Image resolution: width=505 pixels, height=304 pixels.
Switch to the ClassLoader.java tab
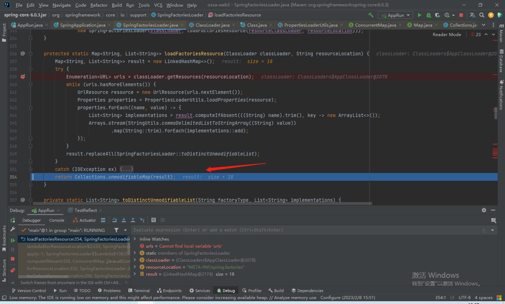(213, 25)
